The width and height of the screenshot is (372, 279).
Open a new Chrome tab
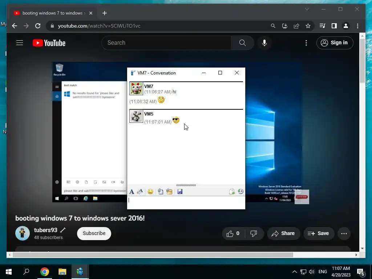point(105,13)
